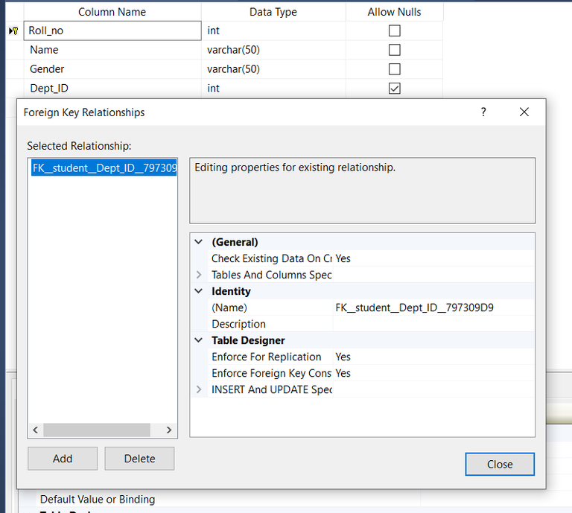Expand INSERT And UPDATE Specification
Image resolution: width=572 pixels, height=513 pixels.
pyautogui.click(x=199, y=389)
